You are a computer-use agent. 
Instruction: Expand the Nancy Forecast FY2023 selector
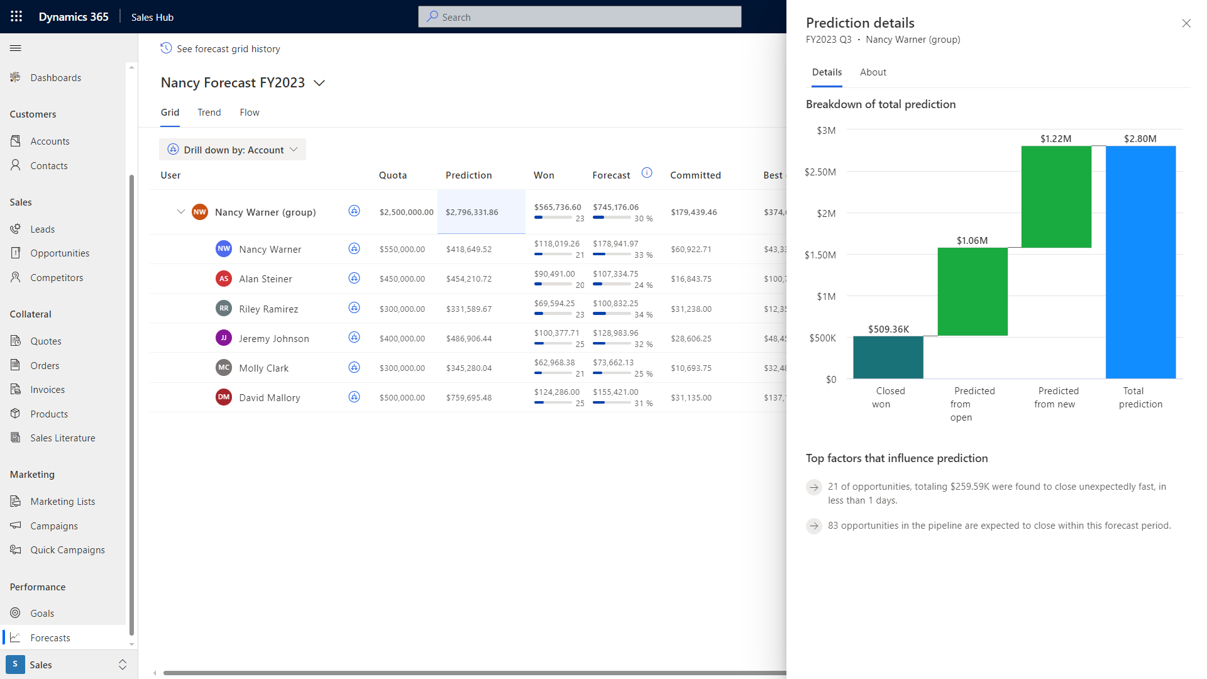[319, 83]
